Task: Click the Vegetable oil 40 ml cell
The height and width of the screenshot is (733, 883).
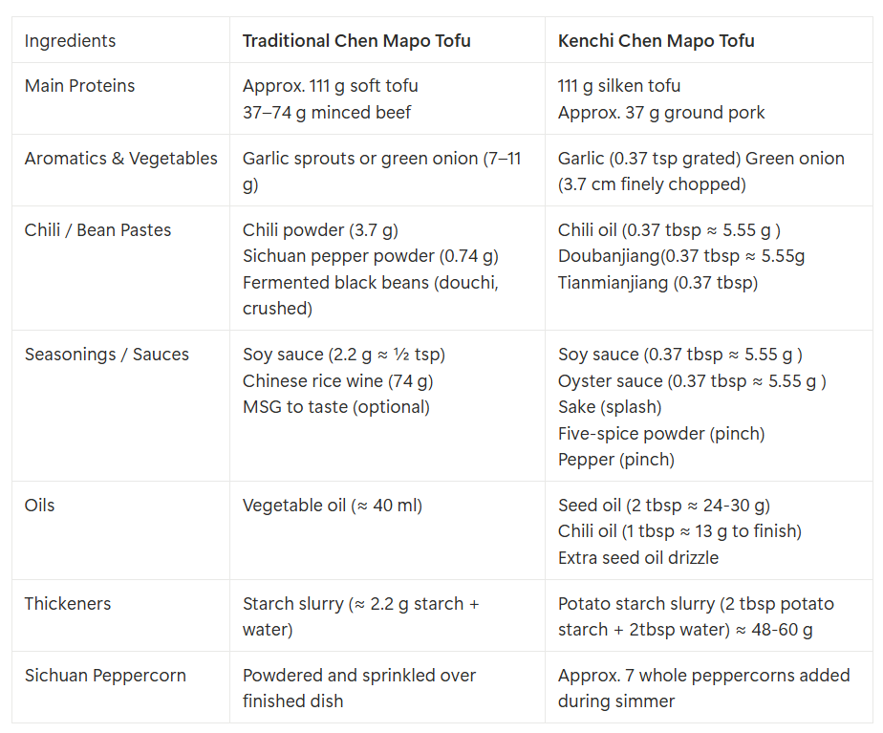Action: 333,505
